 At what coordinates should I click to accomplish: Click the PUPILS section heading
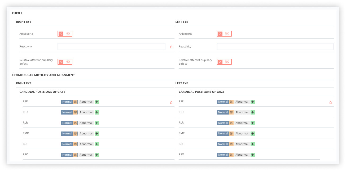tap(17, 13)
